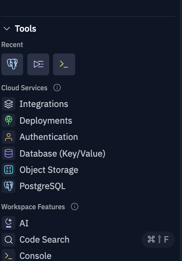Click the Integrations layers icon
Screen dimensions: 182x261
[9, 104]
